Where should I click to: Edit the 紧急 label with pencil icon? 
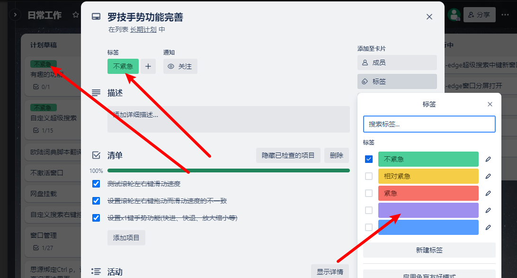point(488,193)
